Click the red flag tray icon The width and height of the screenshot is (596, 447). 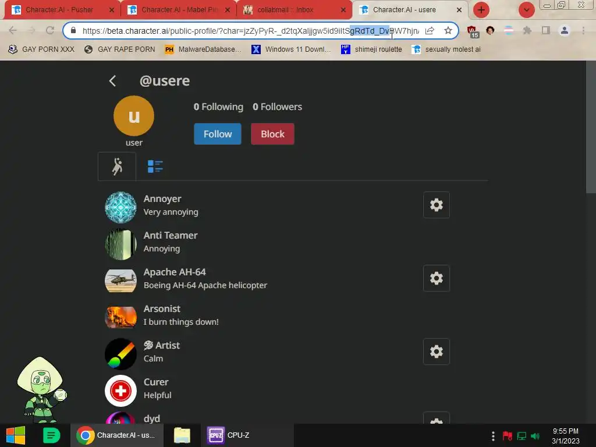point(508,436)
